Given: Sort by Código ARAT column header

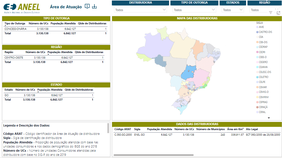Looking at the screenshot, I should (123, 129).
